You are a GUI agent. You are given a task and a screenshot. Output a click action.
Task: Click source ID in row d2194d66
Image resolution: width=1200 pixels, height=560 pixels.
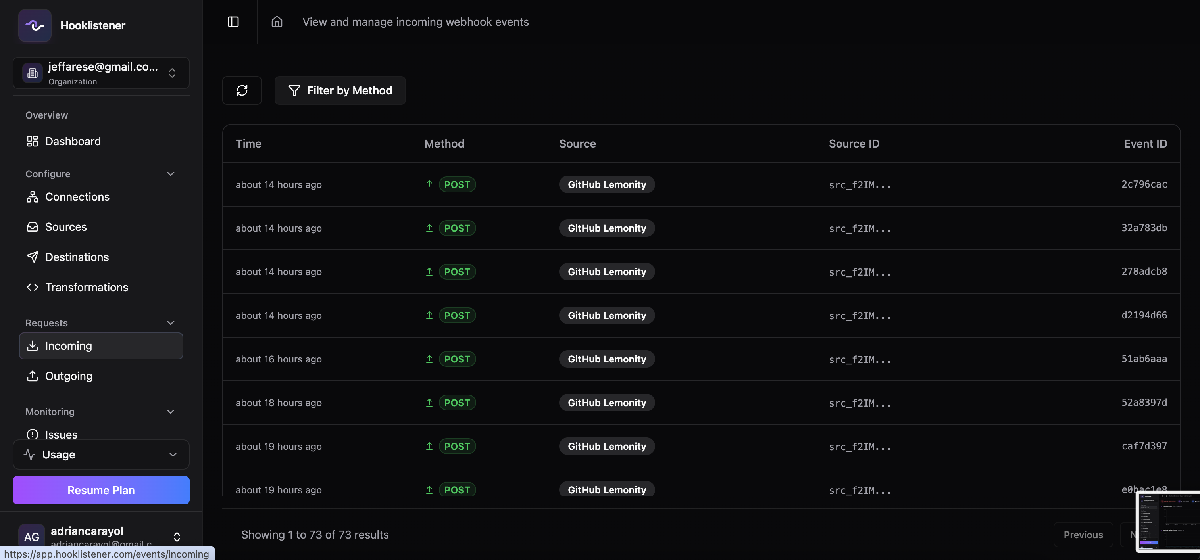[860, 316]
